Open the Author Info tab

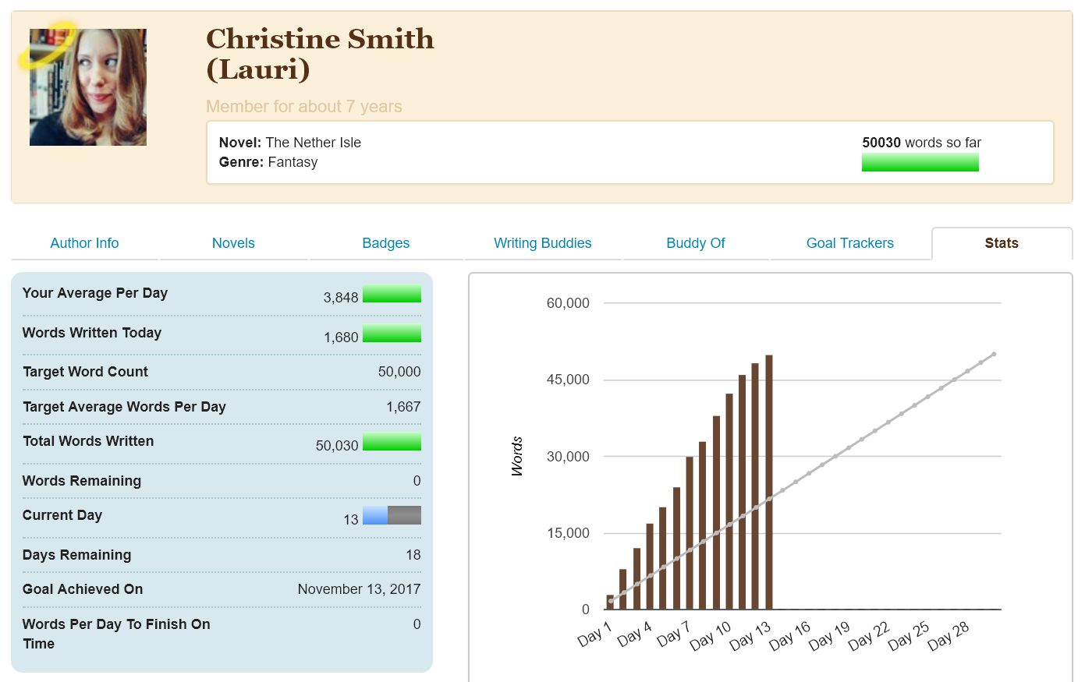(x=84, y=243)
